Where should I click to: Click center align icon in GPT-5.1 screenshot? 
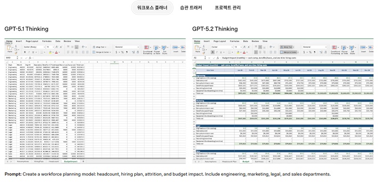click(x=72, y=52)
